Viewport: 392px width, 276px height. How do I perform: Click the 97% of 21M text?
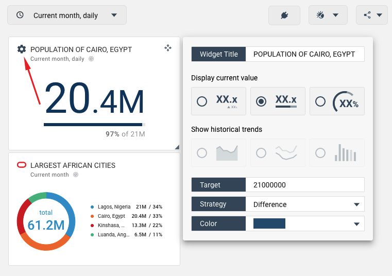(x=125, y=134)
